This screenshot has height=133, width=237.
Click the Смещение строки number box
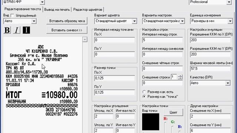[174, 77]
